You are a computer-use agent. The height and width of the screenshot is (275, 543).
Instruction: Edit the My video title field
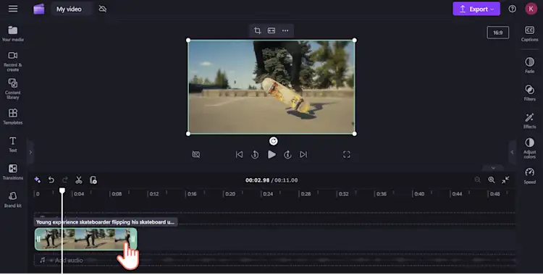[72, 9]
